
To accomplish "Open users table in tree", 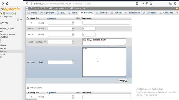I will pos(3,54).
